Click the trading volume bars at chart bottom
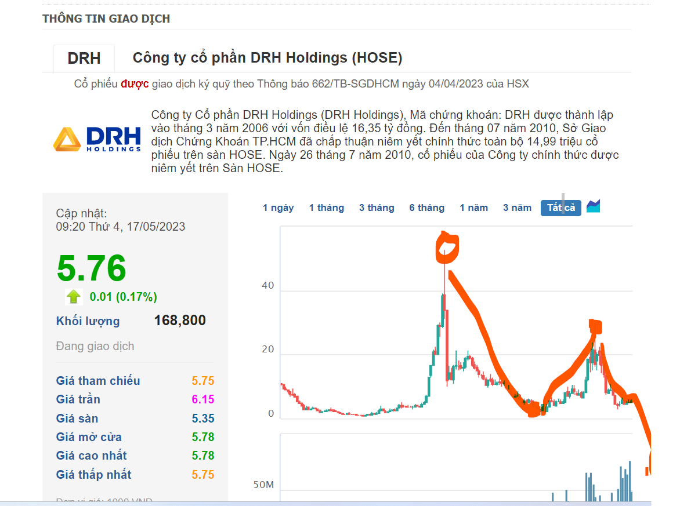 (x=607, y=483)
